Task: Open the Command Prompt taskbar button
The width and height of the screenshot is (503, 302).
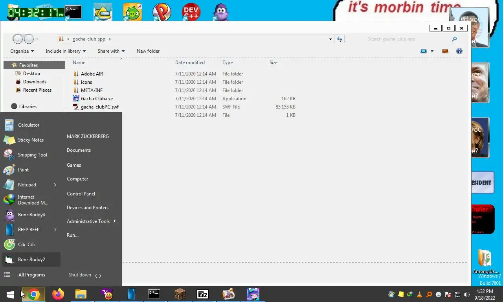Action: pyautogui.click(x=154, y=294)
